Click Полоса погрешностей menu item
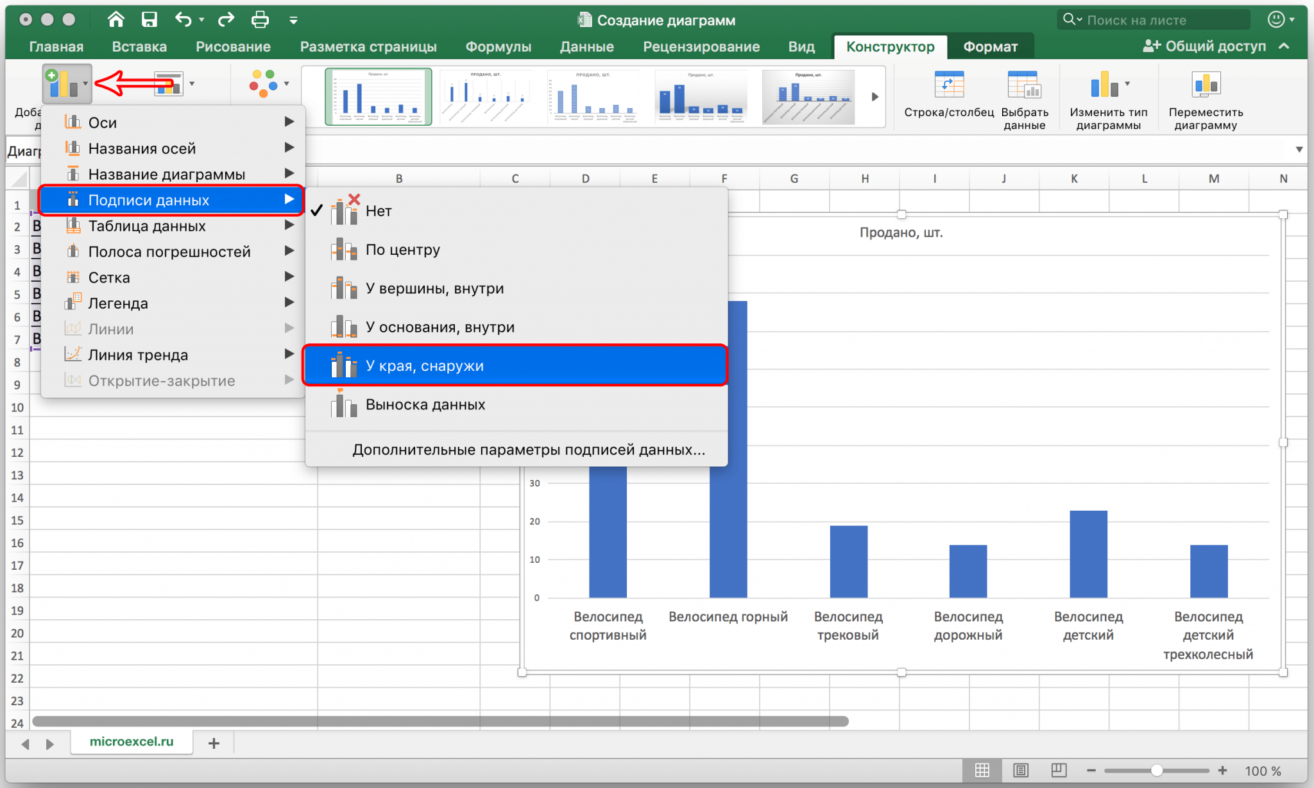The height and width of the screenshot is (788, 1314). point(171,252)
